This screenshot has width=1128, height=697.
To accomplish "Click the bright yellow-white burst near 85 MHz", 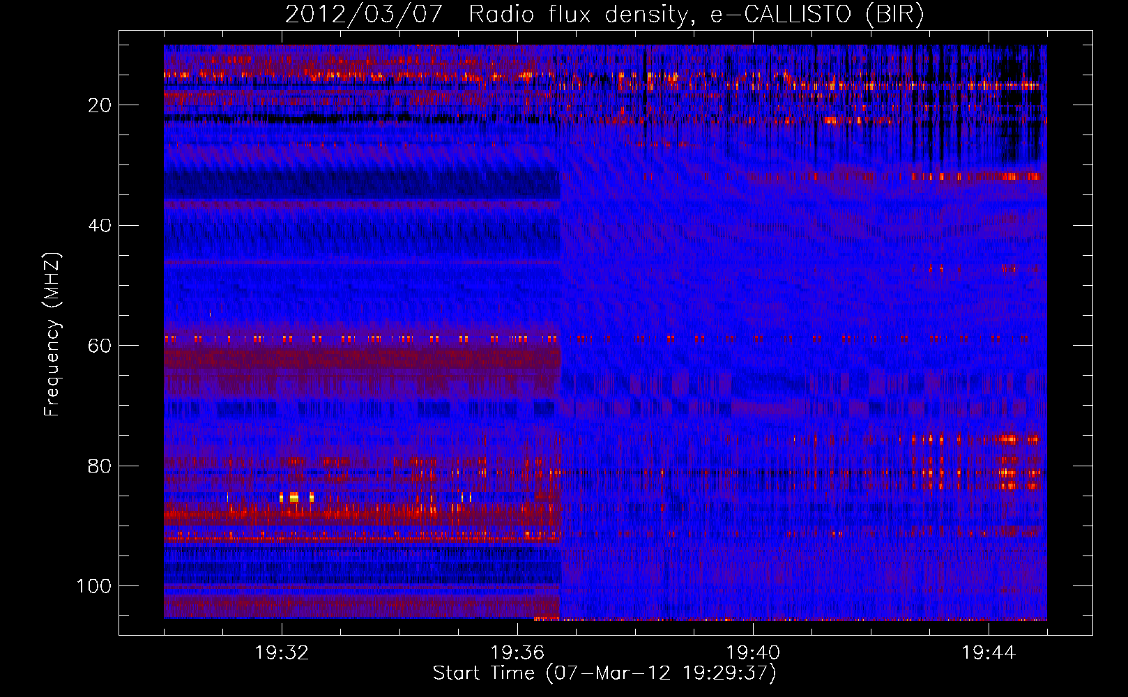I will click(294, 497).
